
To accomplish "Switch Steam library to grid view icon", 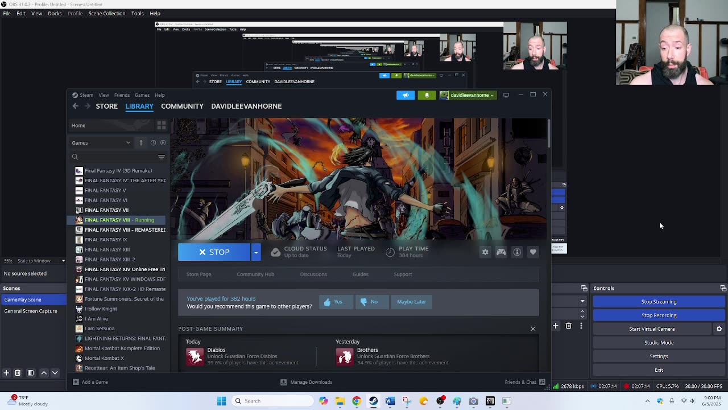I will (x=162, y=125).
